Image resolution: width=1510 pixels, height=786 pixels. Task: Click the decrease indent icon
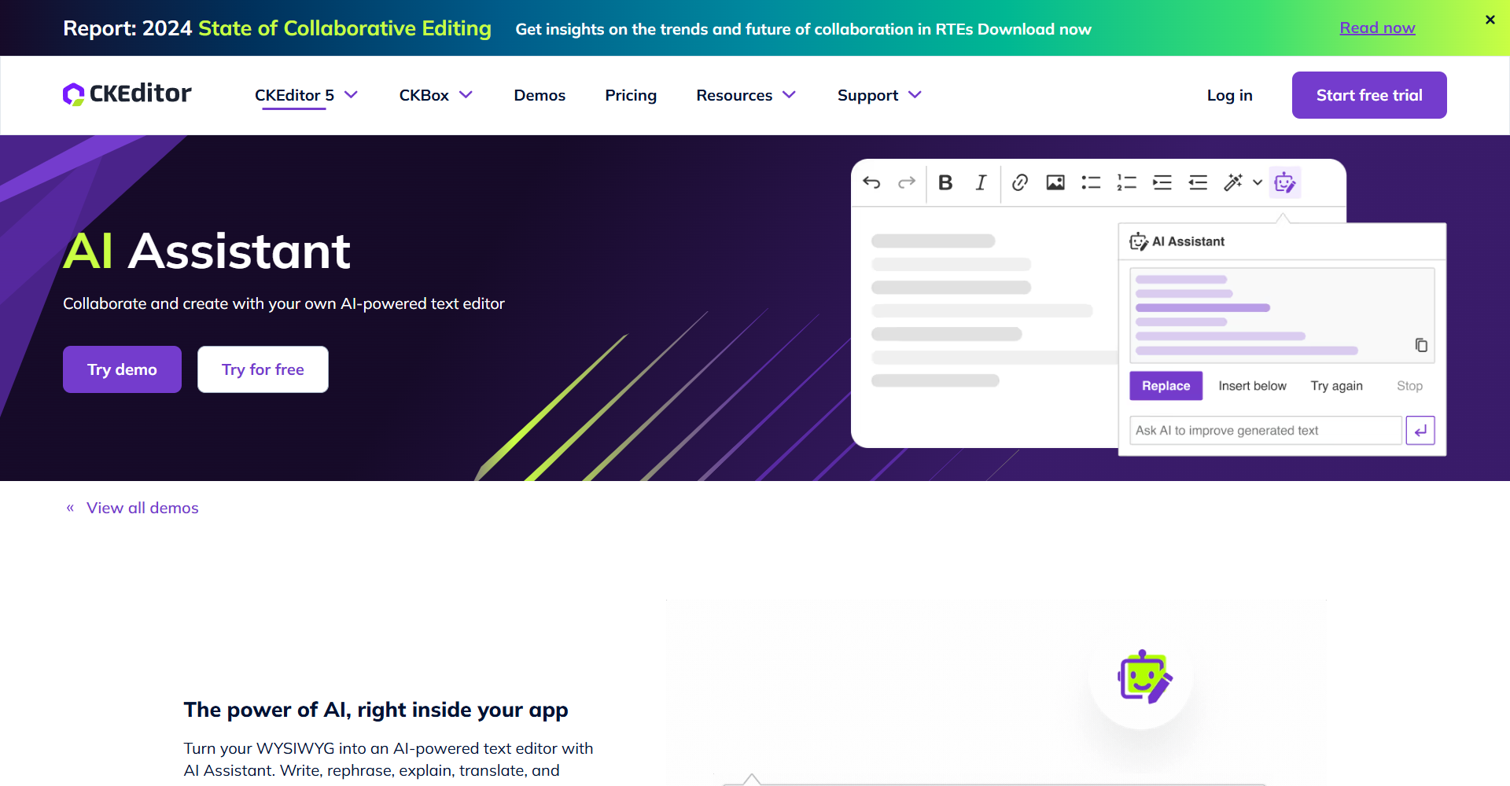[1198, 182]
